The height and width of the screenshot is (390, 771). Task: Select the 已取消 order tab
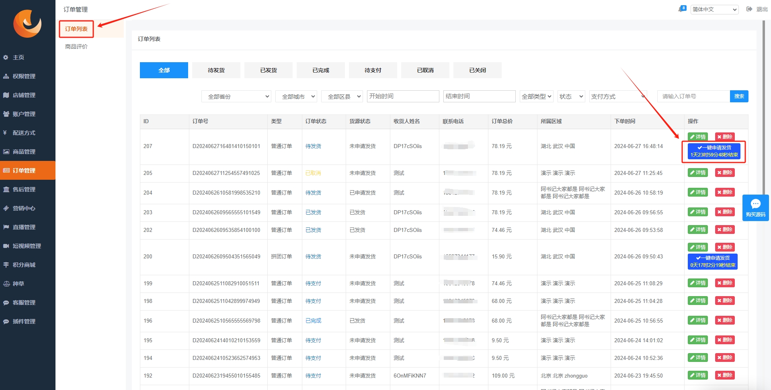click(x=425, y=70)
